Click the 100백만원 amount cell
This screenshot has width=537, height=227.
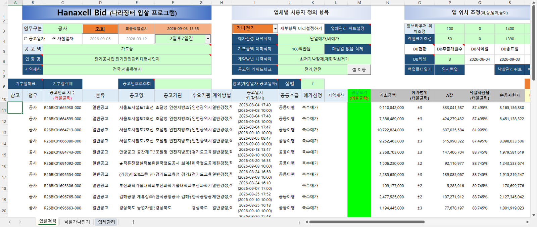click(301, 49)
